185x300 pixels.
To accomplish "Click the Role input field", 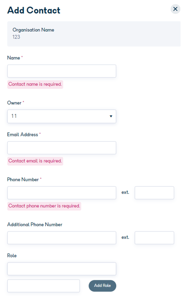I will click(62, 269).
